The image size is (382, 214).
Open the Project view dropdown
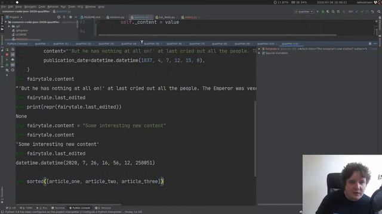pos(14,17)
